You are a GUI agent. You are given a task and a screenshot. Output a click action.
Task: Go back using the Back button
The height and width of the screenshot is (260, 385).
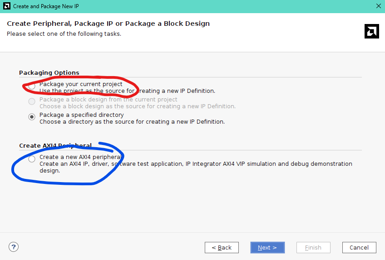[x=222, y=247]
